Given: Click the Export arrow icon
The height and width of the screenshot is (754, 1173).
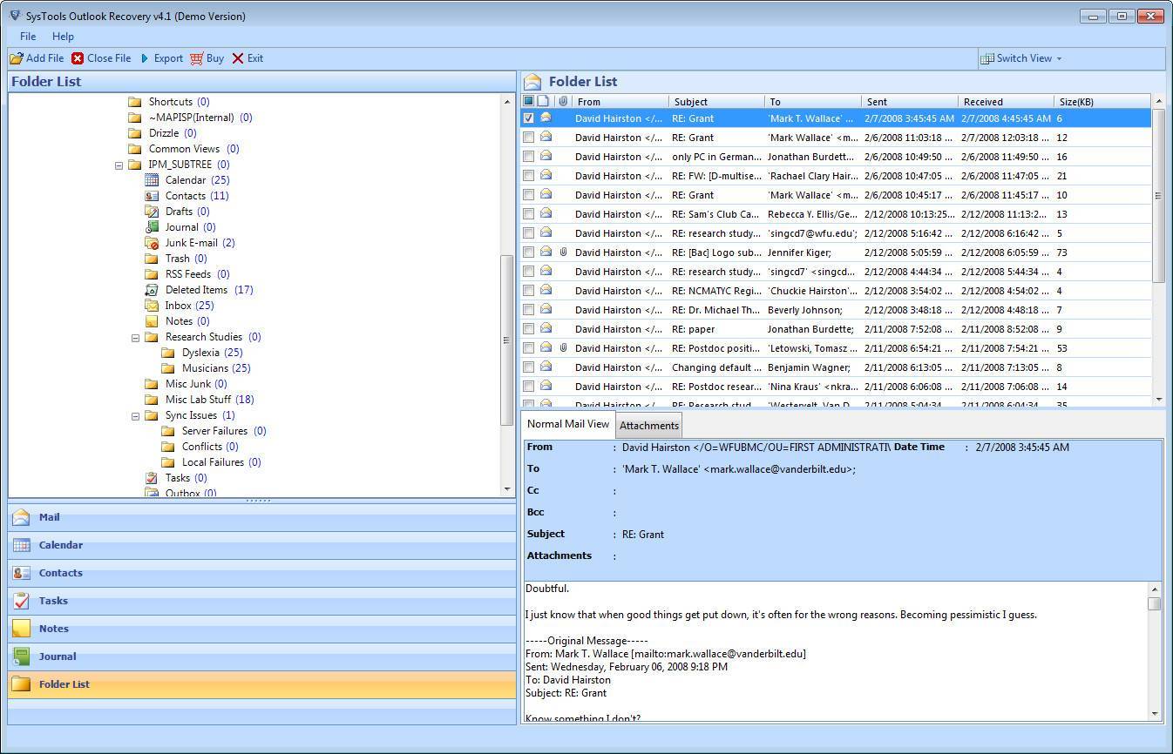Looking at the screenshot, I should click(x=145, y=58).
